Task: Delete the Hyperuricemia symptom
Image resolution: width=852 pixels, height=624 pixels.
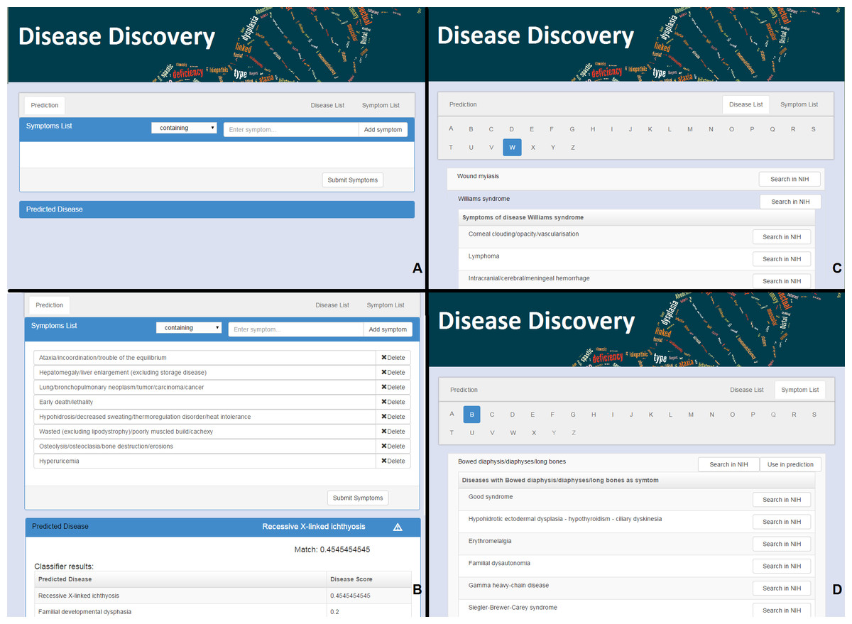Action: (393, 461)
